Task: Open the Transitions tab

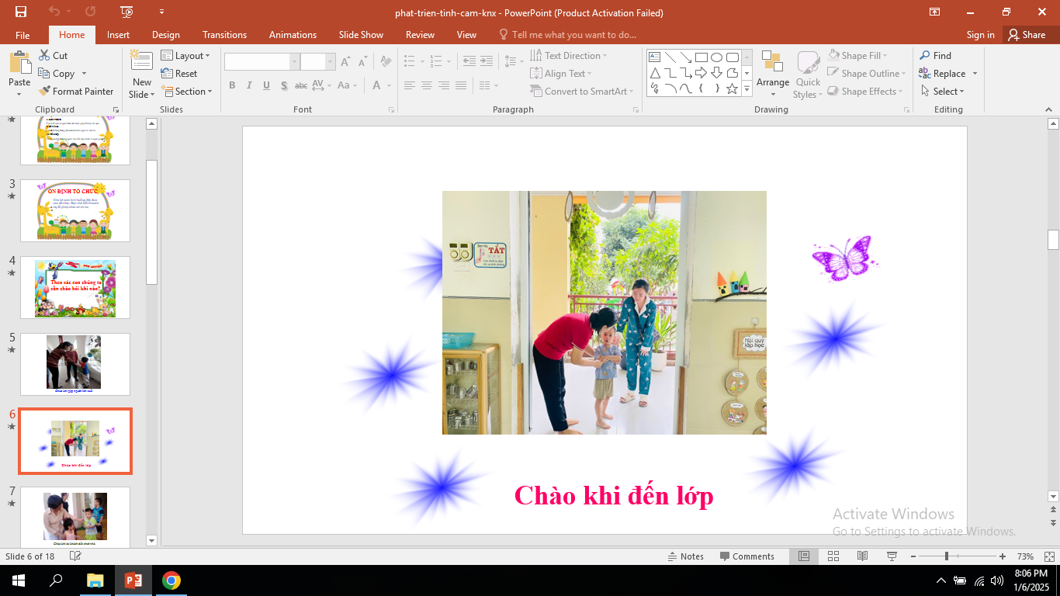Action: [224, 35]
